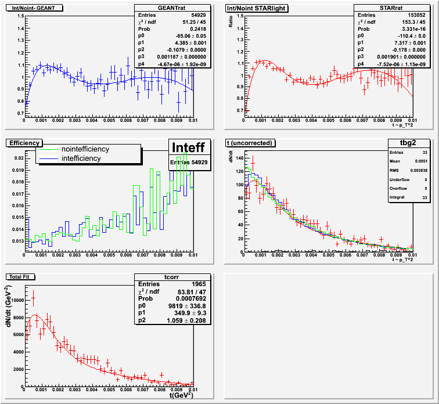439x404 pixels.
Task: Click the empty bottom-right canvas pad
Action: click(328, 336)
